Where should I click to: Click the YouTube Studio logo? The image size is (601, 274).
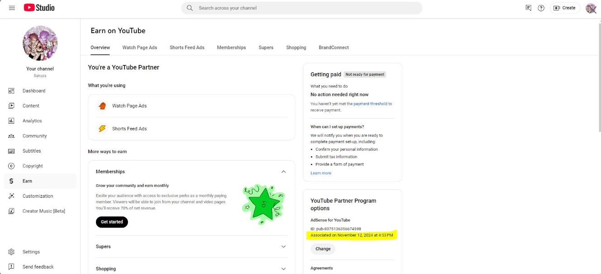click(x=39, y=8)
